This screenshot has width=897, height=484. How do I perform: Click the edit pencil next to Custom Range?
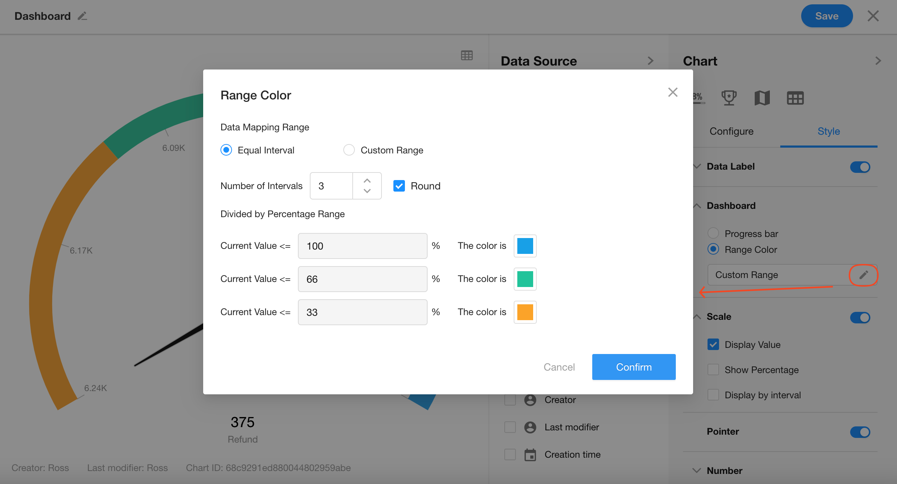click(863, 275)
